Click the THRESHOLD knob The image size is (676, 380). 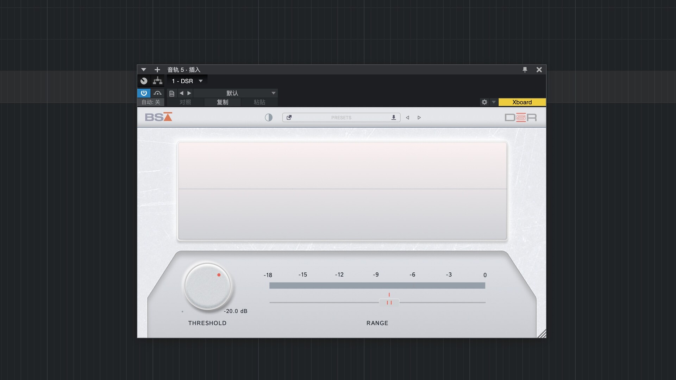point(207,286)
